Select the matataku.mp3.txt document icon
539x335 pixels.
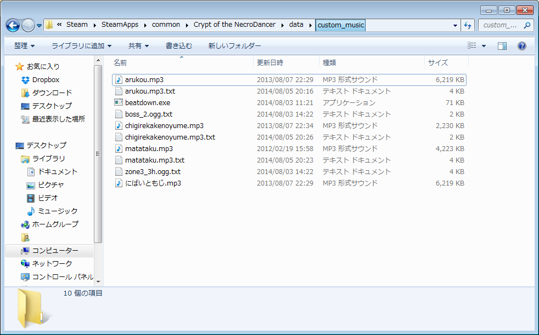119,160
